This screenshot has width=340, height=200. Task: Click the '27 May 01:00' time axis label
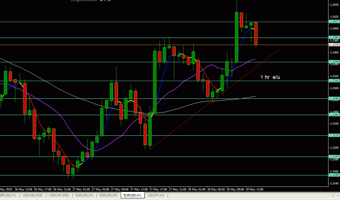click(81, 189)
